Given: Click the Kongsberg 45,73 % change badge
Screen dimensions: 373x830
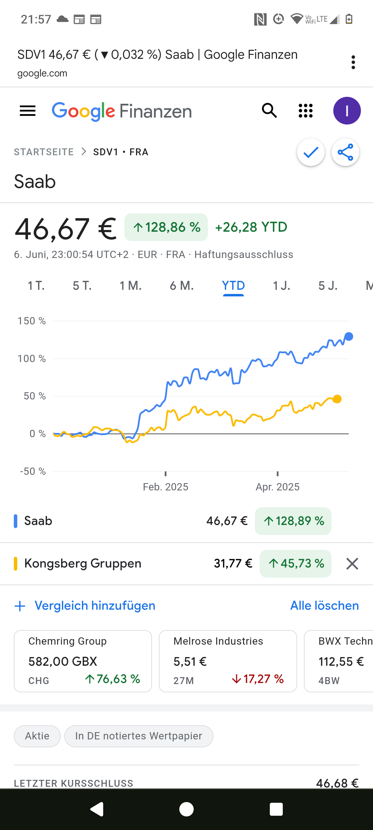Looking at the screenshot, I should (x=296, y=564).
